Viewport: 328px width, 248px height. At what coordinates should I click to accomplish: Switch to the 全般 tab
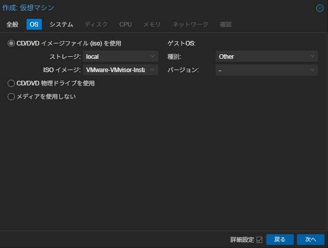tap(12, 25)
